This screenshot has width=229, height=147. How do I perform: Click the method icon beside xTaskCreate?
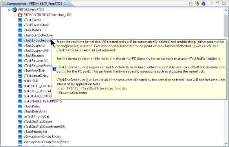tap(20, 20)
